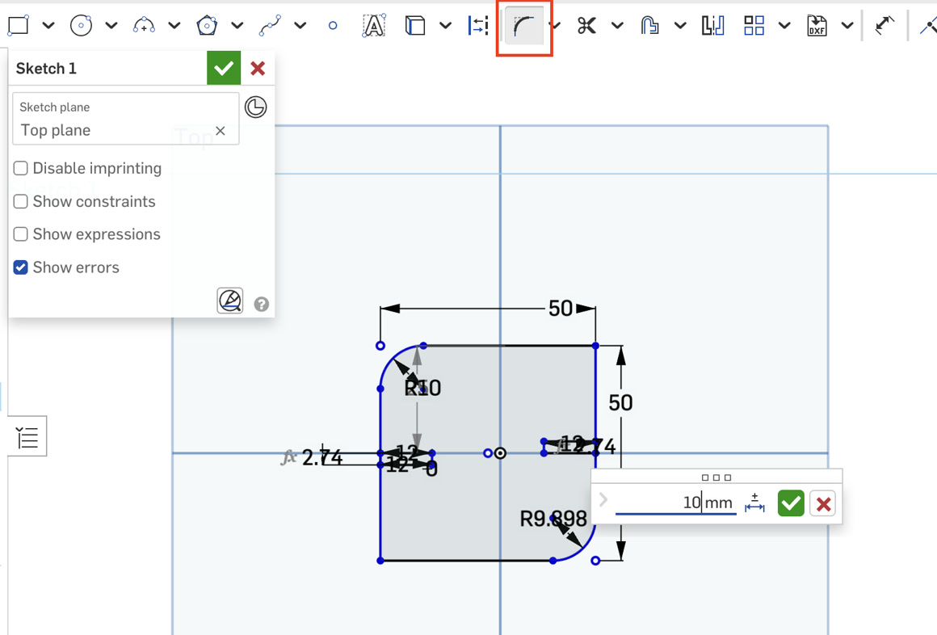
Task: Select the Offset sketch tool
Action: click(x=649, y=26)
